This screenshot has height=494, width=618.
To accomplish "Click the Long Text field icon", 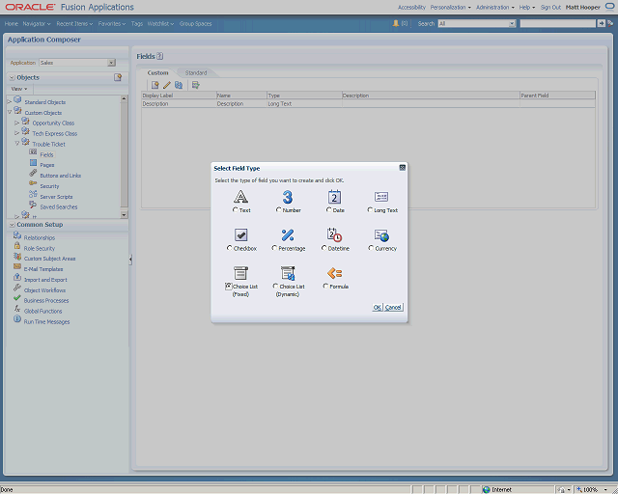I will click(x=381, y=197).
